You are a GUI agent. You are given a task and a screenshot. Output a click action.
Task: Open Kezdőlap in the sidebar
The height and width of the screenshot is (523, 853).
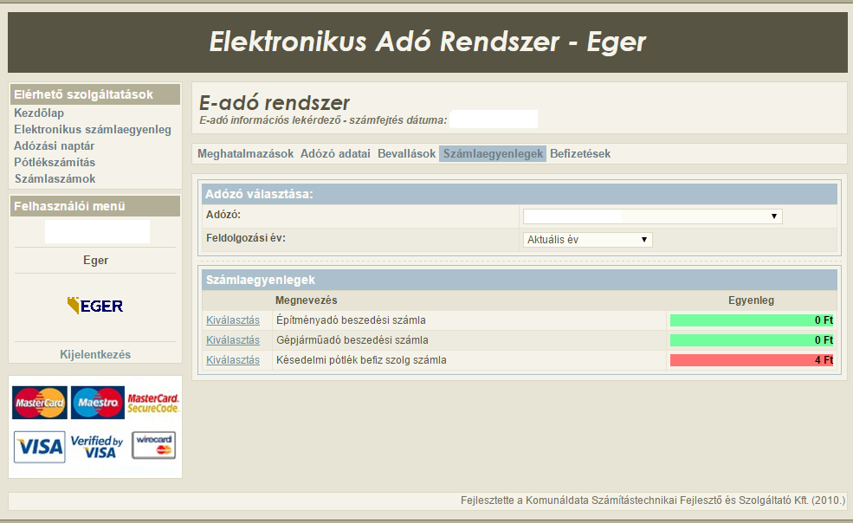tap(39, 113)
